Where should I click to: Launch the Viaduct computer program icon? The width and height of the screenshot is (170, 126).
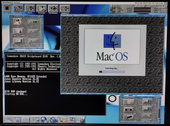[x=18, y=21]
